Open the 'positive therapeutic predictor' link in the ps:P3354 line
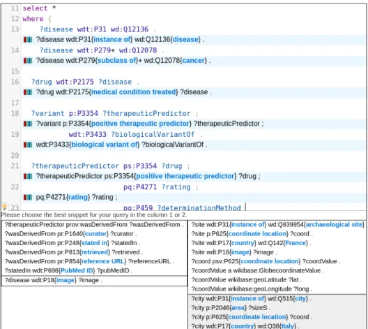This screenshot has width=368, height=329. click(185, 176)
